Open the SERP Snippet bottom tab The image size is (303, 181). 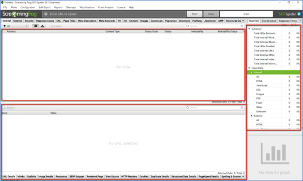(76, 177)
